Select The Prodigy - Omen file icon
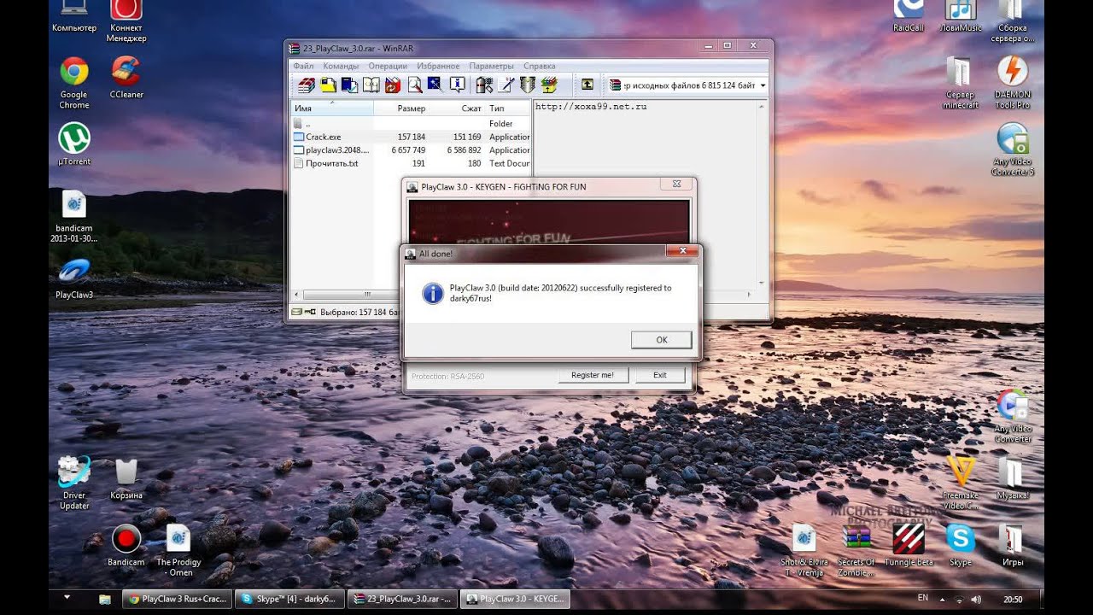The width and height of the screenshot is (1093, 615). 178,550
